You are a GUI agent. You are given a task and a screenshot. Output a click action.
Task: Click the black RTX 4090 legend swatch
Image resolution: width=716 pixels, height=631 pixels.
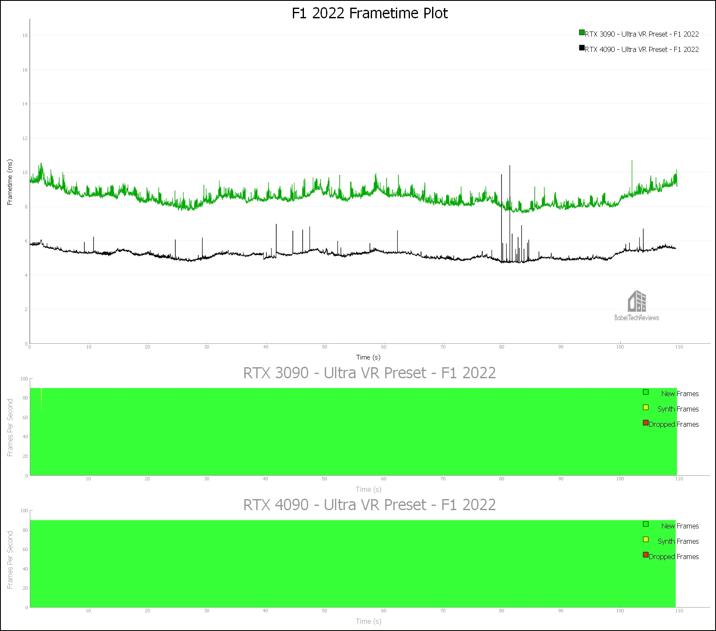point(581,48)
